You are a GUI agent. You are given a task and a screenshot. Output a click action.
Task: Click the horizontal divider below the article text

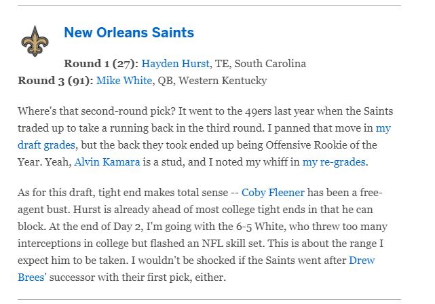pyautogui.click(x=209, y=299)
